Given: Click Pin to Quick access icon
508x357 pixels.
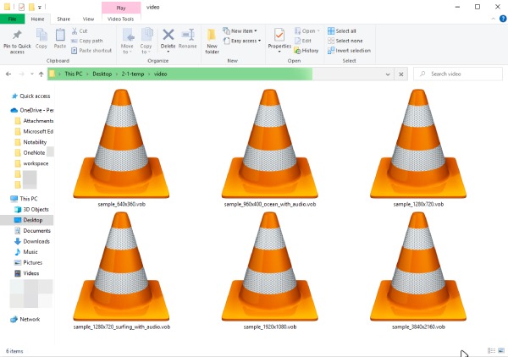Looking at the screenshot, I should [x=17, y=35].
